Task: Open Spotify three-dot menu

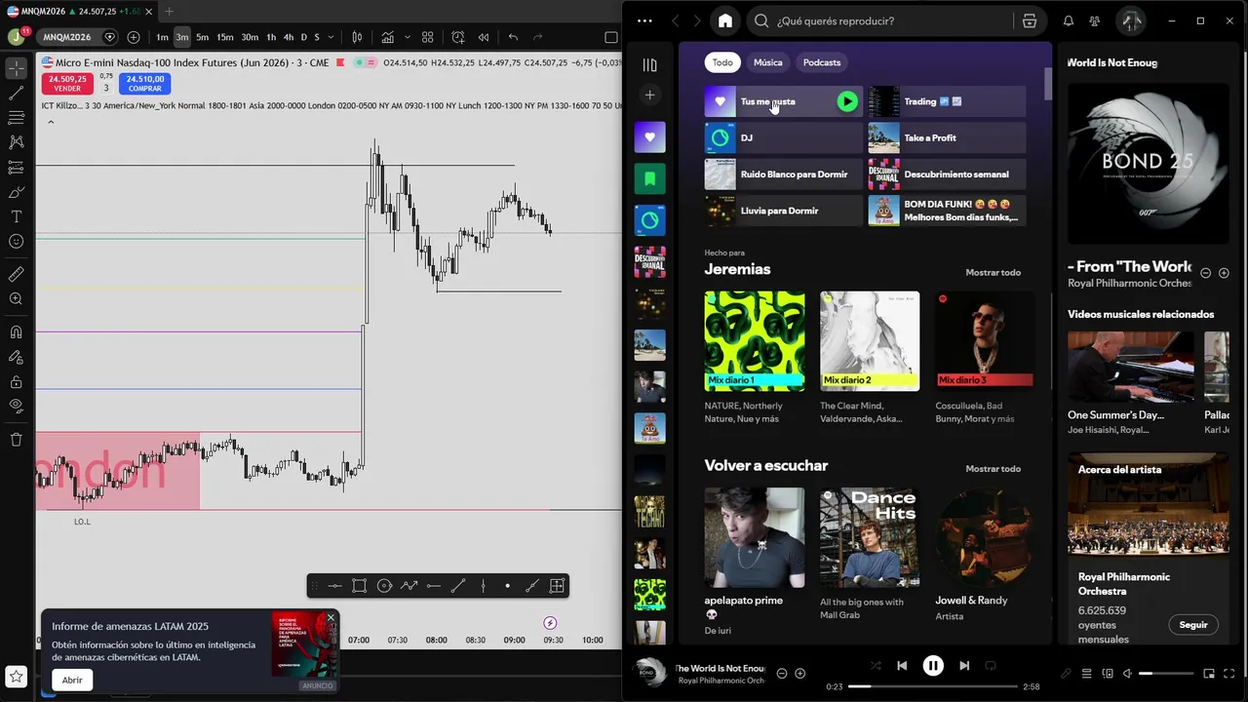Action: pyautogui.click(x=644, y=20)
